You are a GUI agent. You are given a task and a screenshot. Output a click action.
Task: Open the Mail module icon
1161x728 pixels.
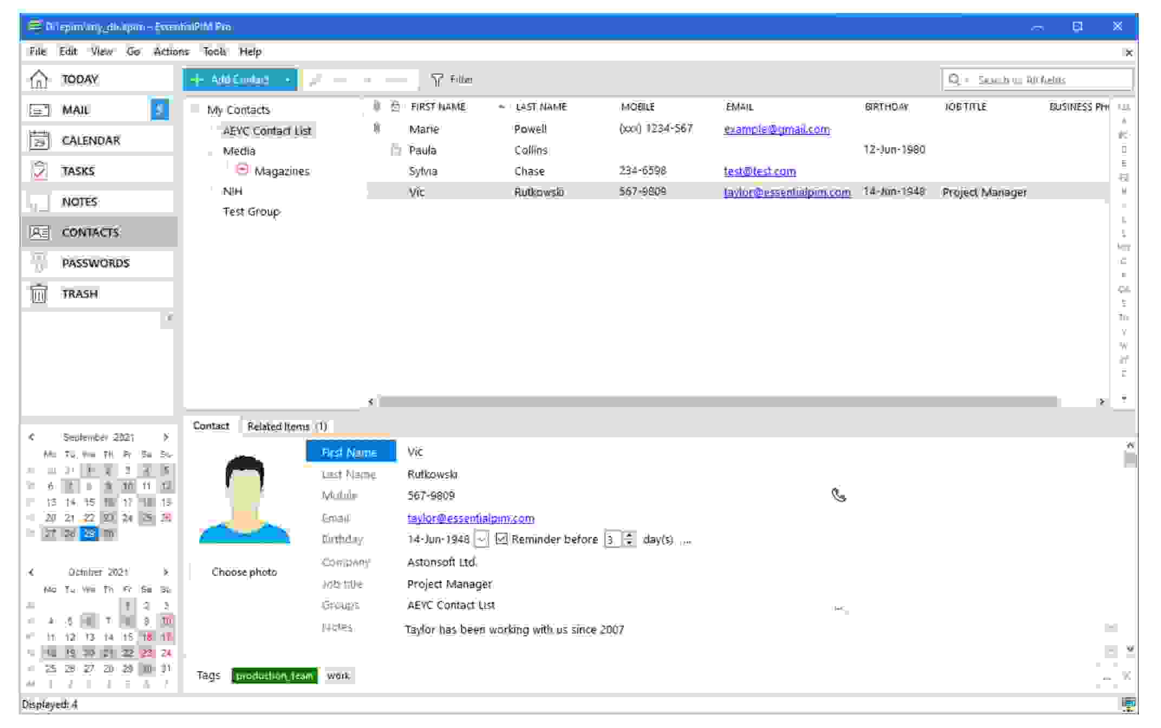tap(39, 110)
